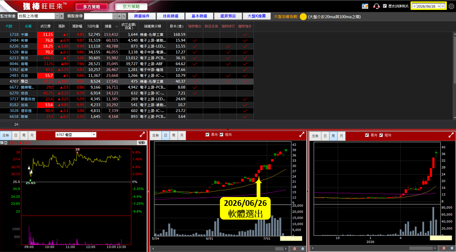Toggle the 歷史訓練模式 checkbox

pyautogui.click(x=385, y=6)
